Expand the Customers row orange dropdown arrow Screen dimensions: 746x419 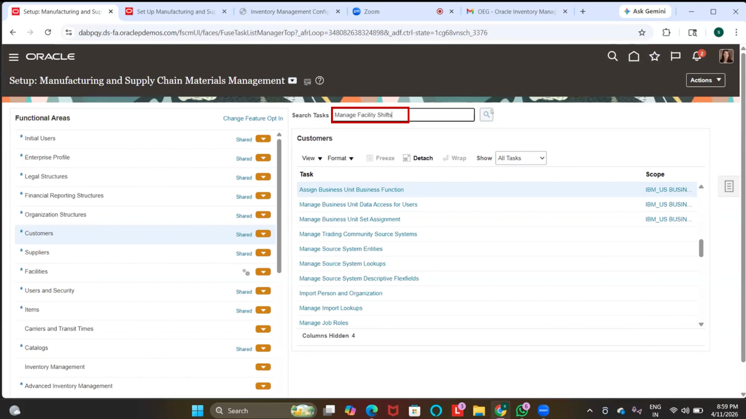[x=263, y=234]
